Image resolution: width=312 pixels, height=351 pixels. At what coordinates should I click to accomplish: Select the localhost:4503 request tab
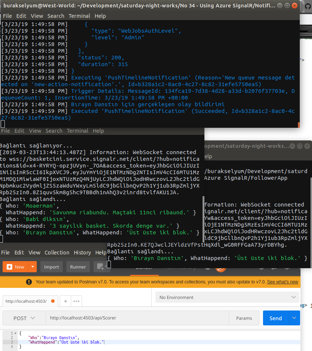pyautogui.click(x=26, y=301)
